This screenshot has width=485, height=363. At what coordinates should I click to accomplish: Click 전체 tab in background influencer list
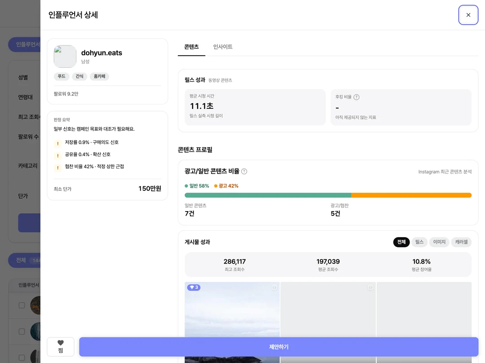point(24,260)
